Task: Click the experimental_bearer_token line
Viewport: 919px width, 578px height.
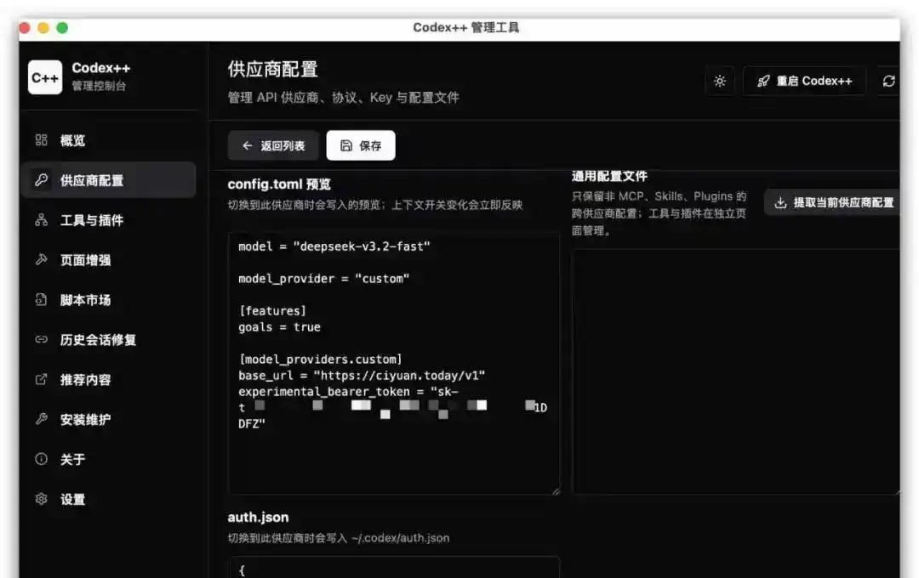Action: [x=348, y=391]
